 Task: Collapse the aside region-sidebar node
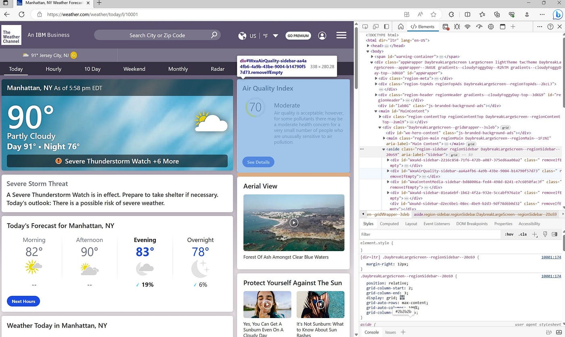[x=383, y=149]
